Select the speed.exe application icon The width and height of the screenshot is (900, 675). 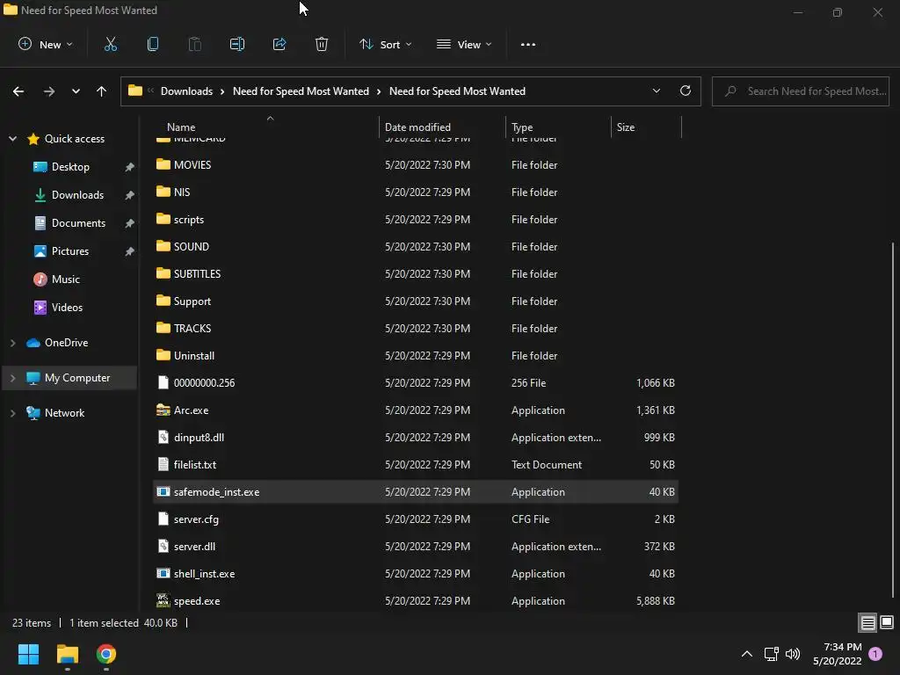click(x=163, y=600)
